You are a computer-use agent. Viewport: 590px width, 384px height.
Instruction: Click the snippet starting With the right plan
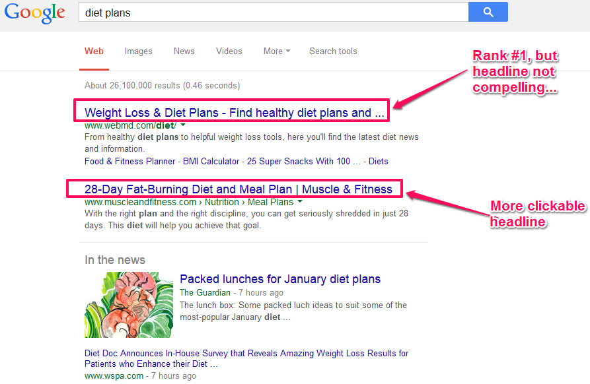point(246,220)
